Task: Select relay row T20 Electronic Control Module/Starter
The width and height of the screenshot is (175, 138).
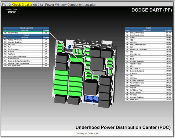Action: (26, 63)
